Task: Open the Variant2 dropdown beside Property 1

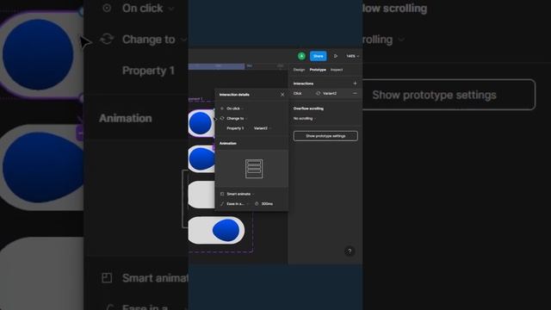Action: [262, 128]
